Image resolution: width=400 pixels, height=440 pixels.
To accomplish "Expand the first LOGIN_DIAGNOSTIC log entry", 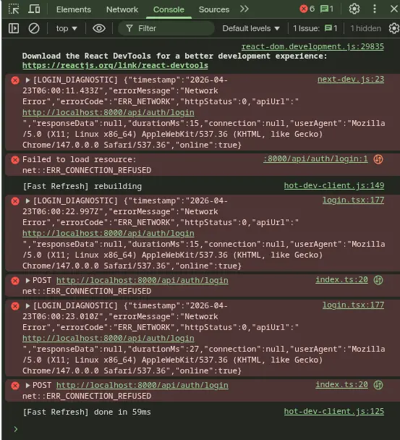I will [27, 80].
